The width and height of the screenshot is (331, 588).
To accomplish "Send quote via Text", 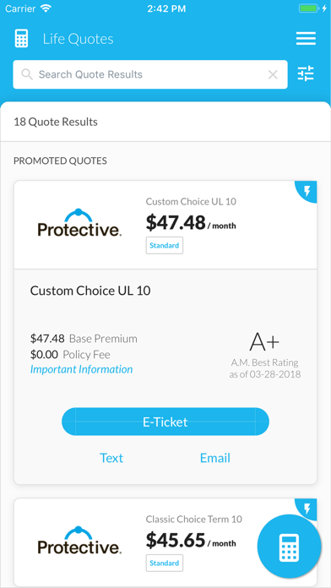I will point(111,458).
